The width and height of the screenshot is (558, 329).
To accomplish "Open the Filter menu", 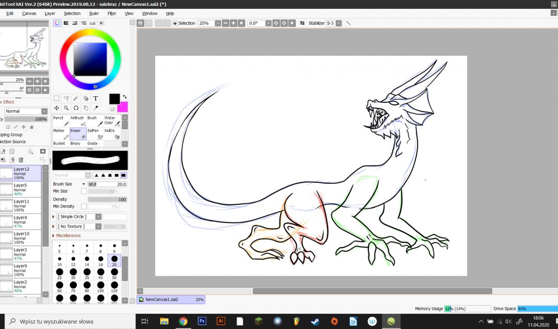I will pyautogui.click(x=112, y=14).
